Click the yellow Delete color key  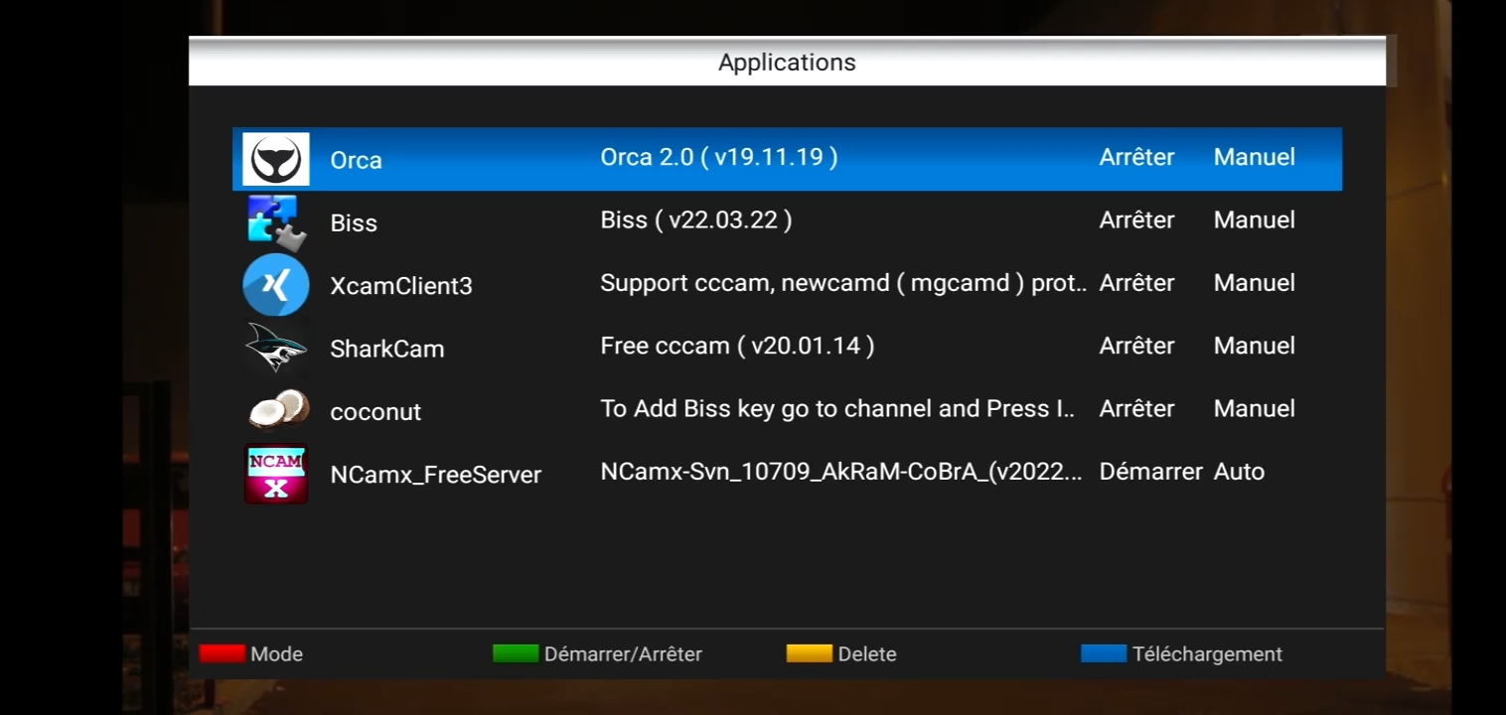[x=810, y=653]
